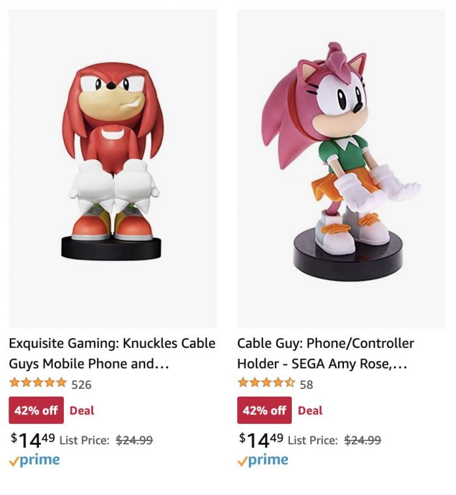Open the five-star rating for Knuckles
Image resolution: width=456 pixels, height=495 pixels.
38,383
